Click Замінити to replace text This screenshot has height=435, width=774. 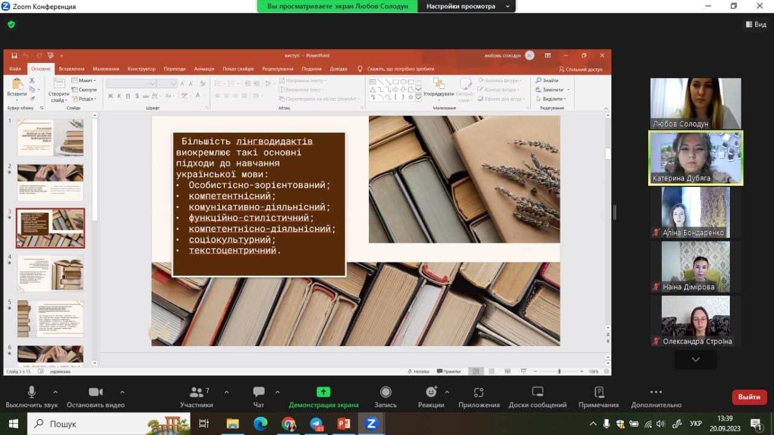(x=552, y=90)
